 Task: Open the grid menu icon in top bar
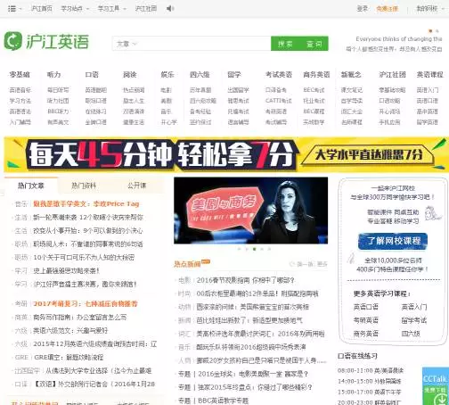(12, 9)
